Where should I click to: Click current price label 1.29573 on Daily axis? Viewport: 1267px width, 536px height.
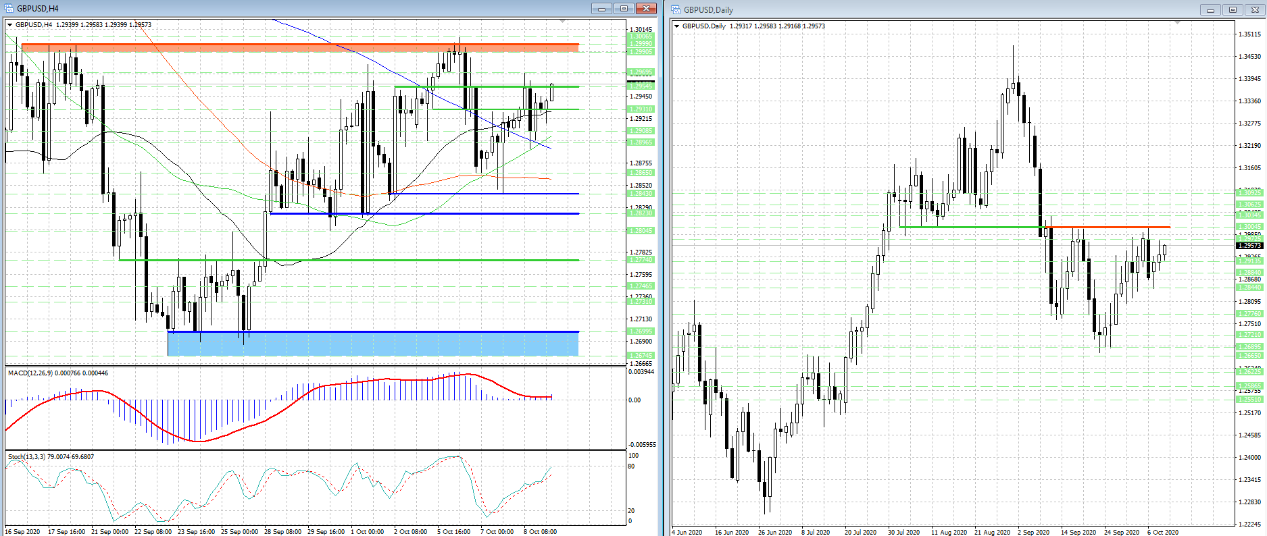[1249, 246]
